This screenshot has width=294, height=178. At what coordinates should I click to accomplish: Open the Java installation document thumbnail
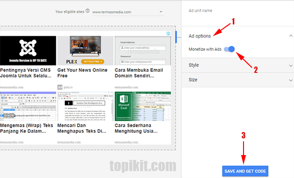pos(85,106)
